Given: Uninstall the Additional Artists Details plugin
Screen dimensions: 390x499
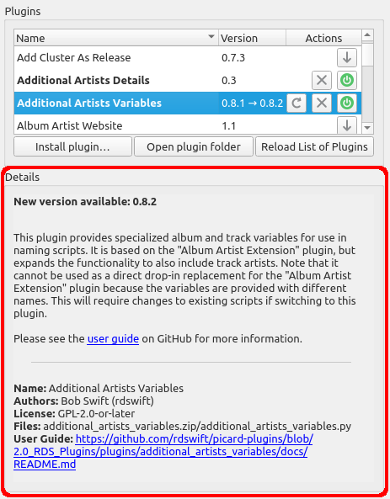Looking at the screenshot, I should pyautogui.click(x=322, y=80).
